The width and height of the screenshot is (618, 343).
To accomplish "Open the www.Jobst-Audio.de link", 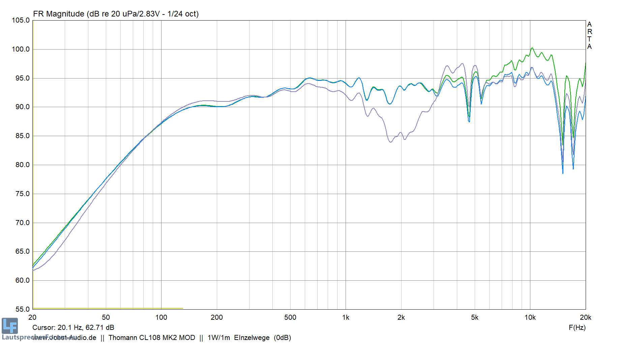I will coord(64,338).
